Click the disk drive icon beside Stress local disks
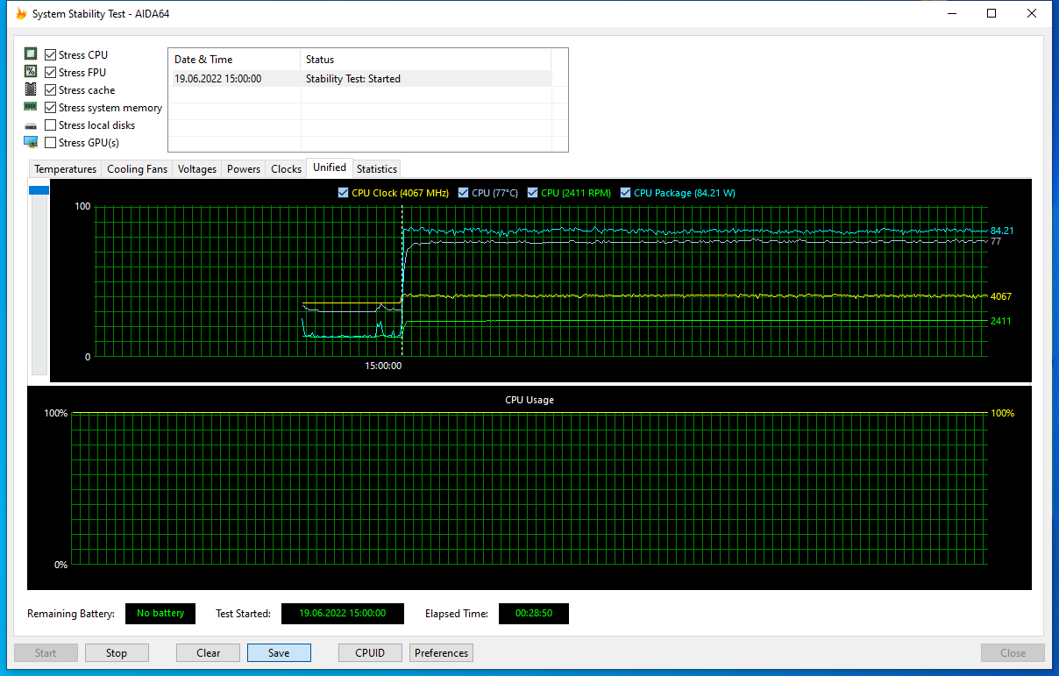This screenshot has width=1059, height=676. click(31, 125)
